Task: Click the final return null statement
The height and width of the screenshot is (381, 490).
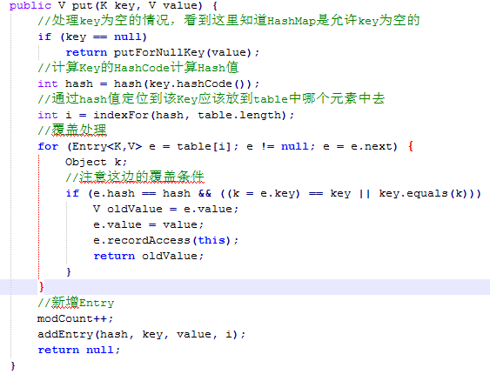Action: point(78,350)
